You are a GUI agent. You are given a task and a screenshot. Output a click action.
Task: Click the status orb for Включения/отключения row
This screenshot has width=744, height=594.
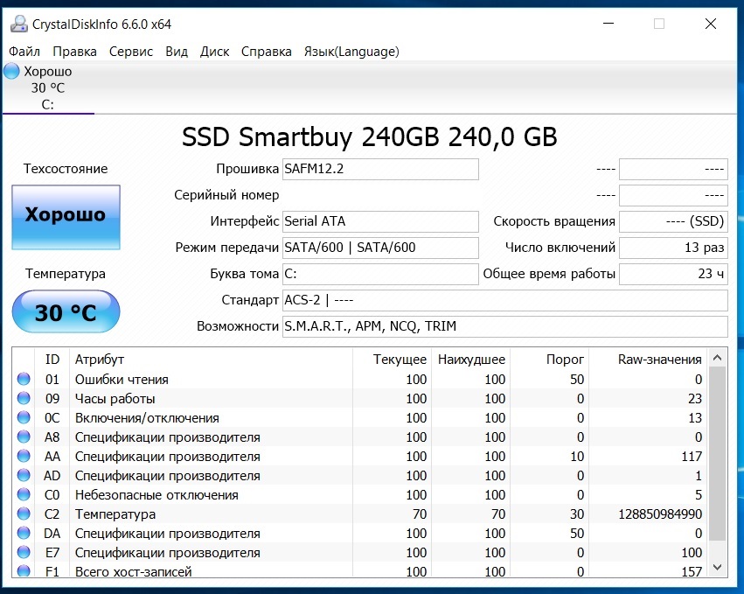(23, 418)
